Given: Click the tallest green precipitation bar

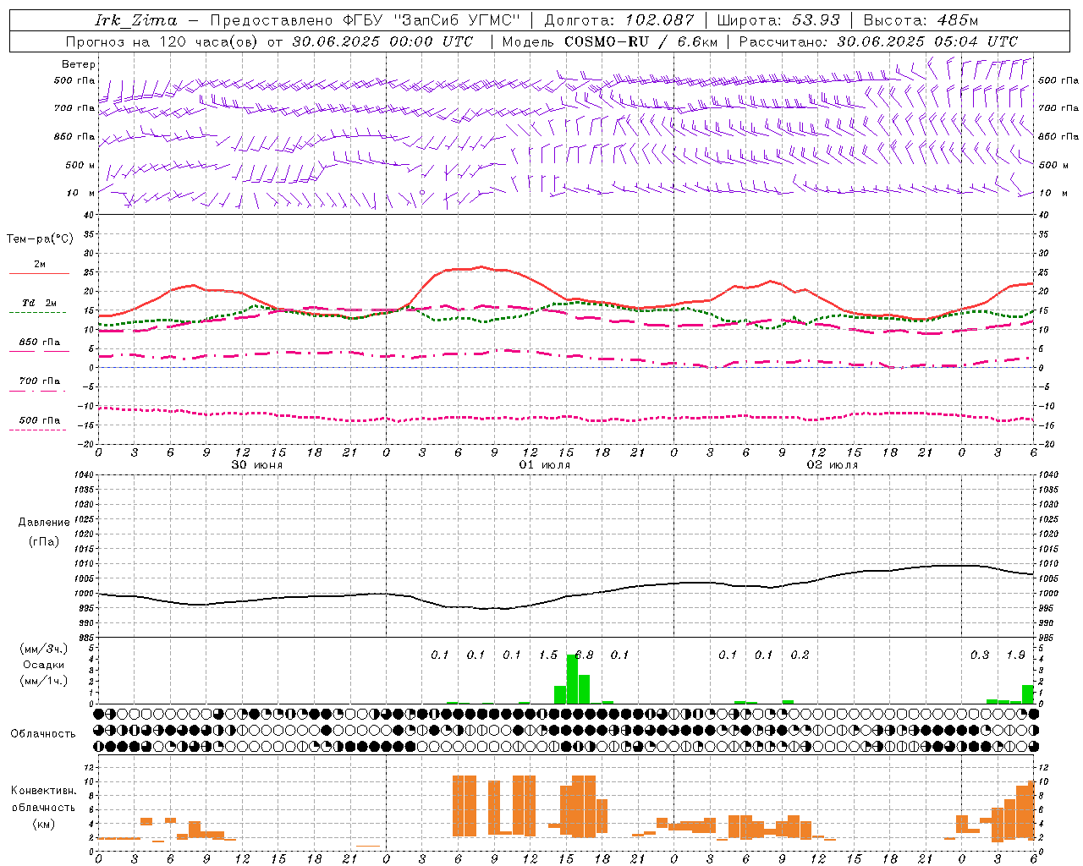Looking at the screenshot, I should pyautogui.click(x=572, y=679).
